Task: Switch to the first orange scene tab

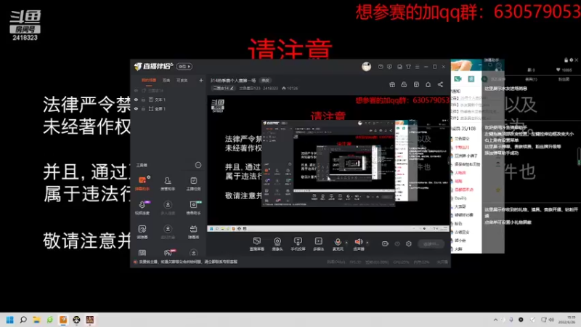Action: click(149, 80)
